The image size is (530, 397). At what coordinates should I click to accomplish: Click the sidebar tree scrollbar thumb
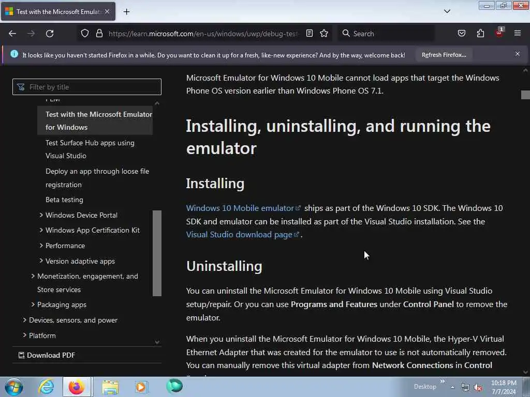point(157,253)
